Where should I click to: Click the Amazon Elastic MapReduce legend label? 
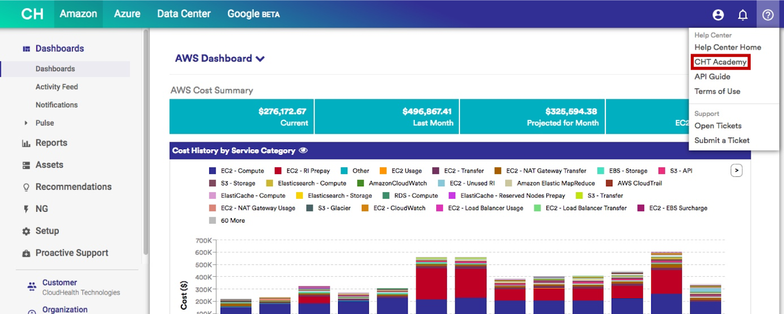pos(556,183)
